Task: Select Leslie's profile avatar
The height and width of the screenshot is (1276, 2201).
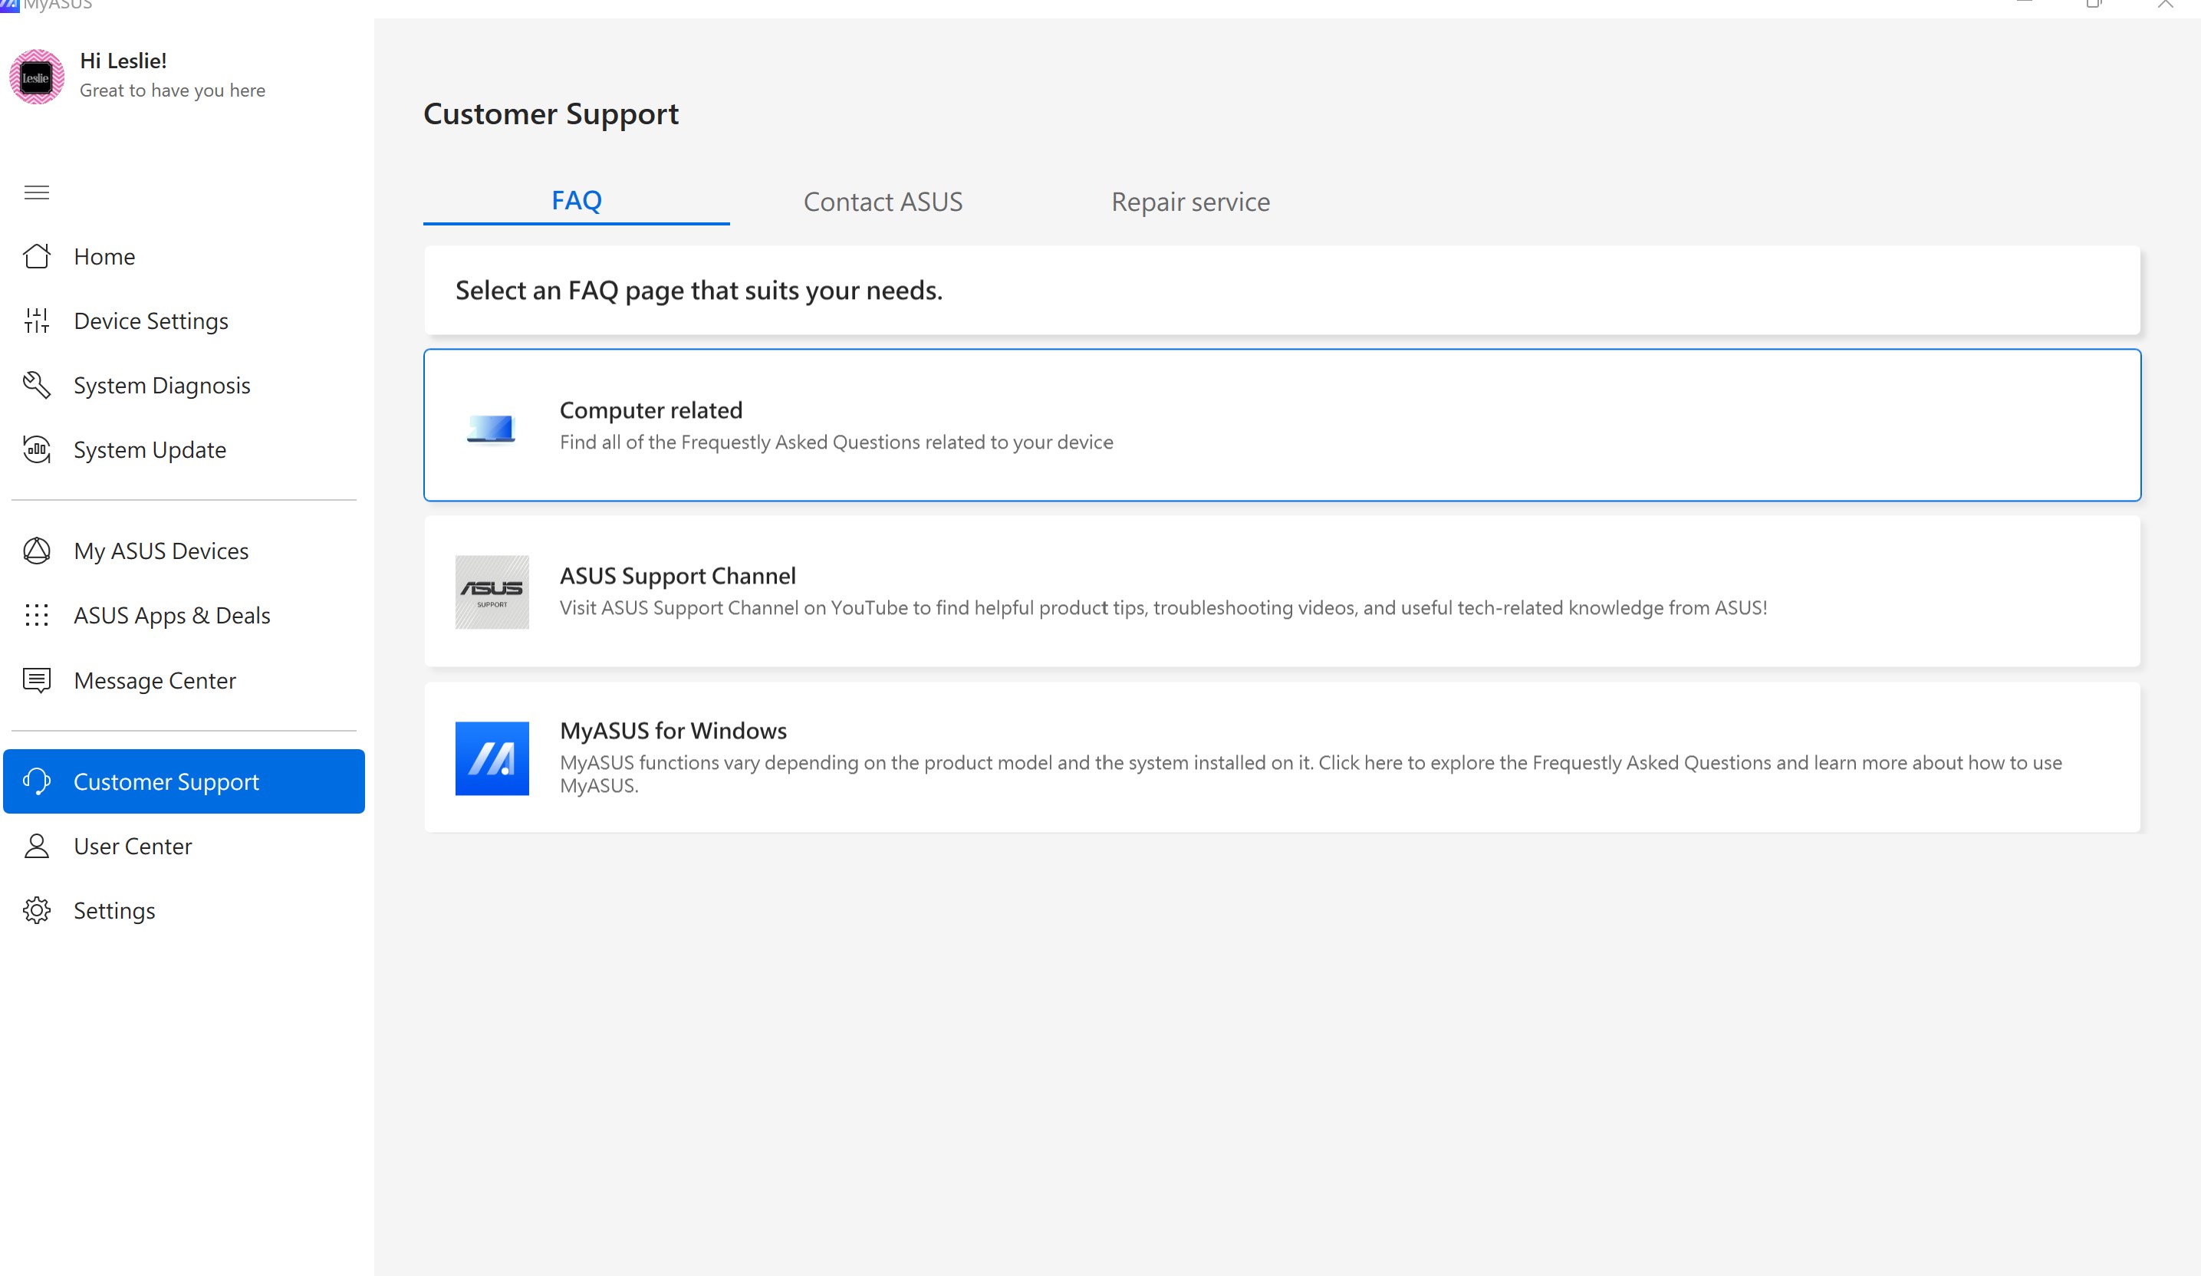Action: (x=38, y=73)
